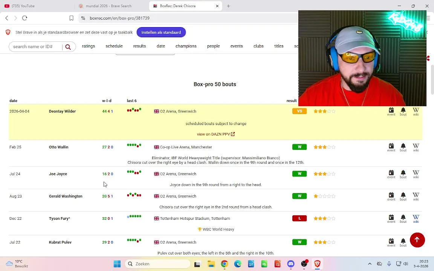Open wiki icon in Joe Joyce row
434x271 pixels.
[416, 175]
